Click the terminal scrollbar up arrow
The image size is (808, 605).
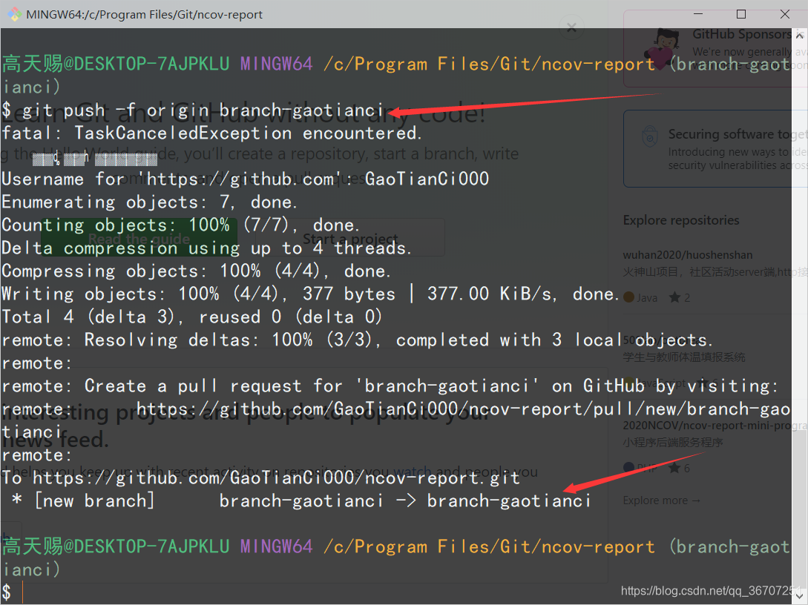(x=799, y=36)
